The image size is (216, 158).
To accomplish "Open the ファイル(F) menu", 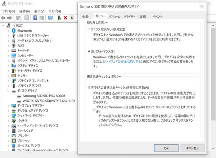I will (x=9, y=11).
